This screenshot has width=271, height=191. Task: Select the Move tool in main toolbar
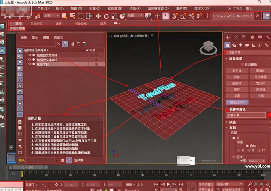pyautogui.click(x=98, y=16)
